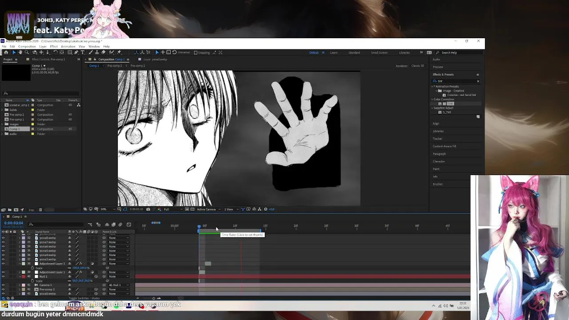The image size is (569, 320).
Task: Click the Scale stopwatch under Null 1
Action: coord(32,281)
